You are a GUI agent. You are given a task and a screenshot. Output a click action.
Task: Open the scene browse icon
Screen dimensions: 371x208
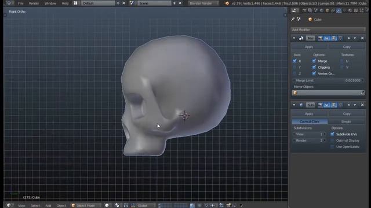pos(132,3)
